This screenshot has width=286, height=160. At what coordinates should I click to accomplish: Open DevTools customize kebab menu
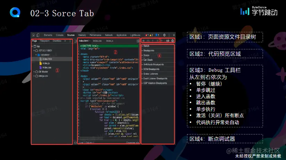pos(169,35)
